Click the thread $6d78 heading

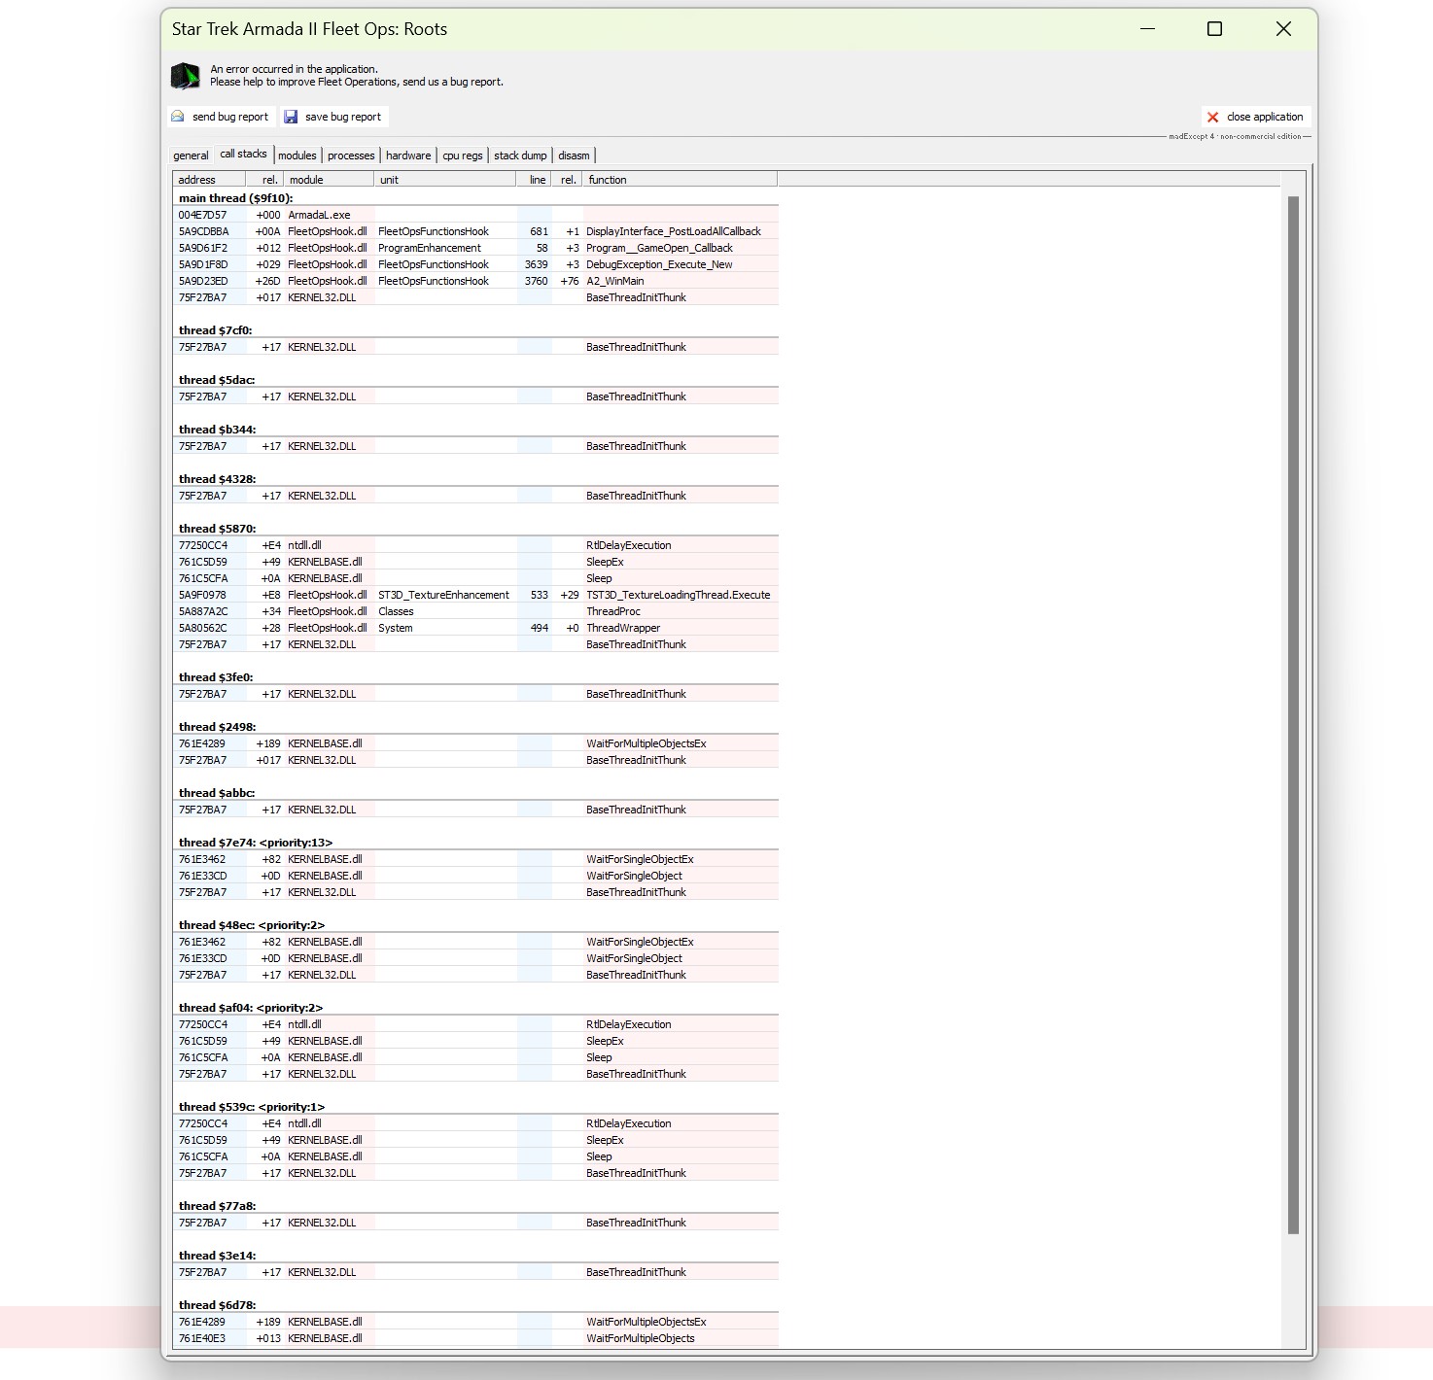217,1305
